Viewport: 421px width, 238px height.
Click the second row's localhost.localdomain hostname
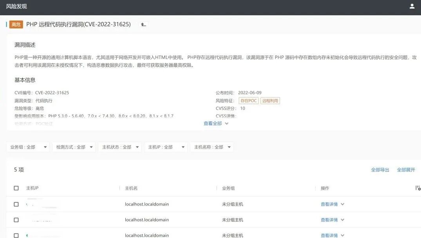tap(147, 220)
